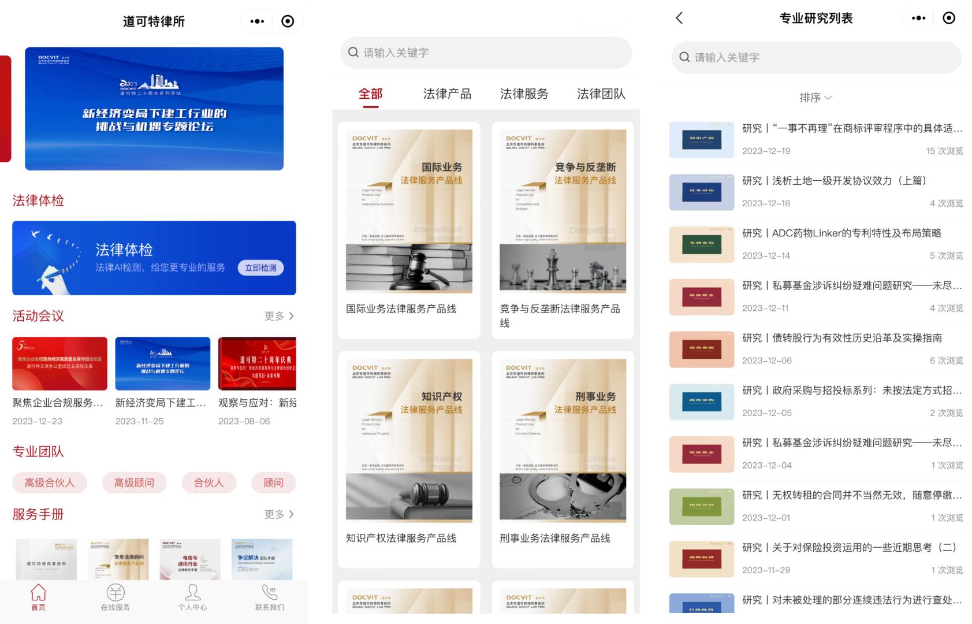Open 个人中心 personal center tab

click(x=192, y=597)
